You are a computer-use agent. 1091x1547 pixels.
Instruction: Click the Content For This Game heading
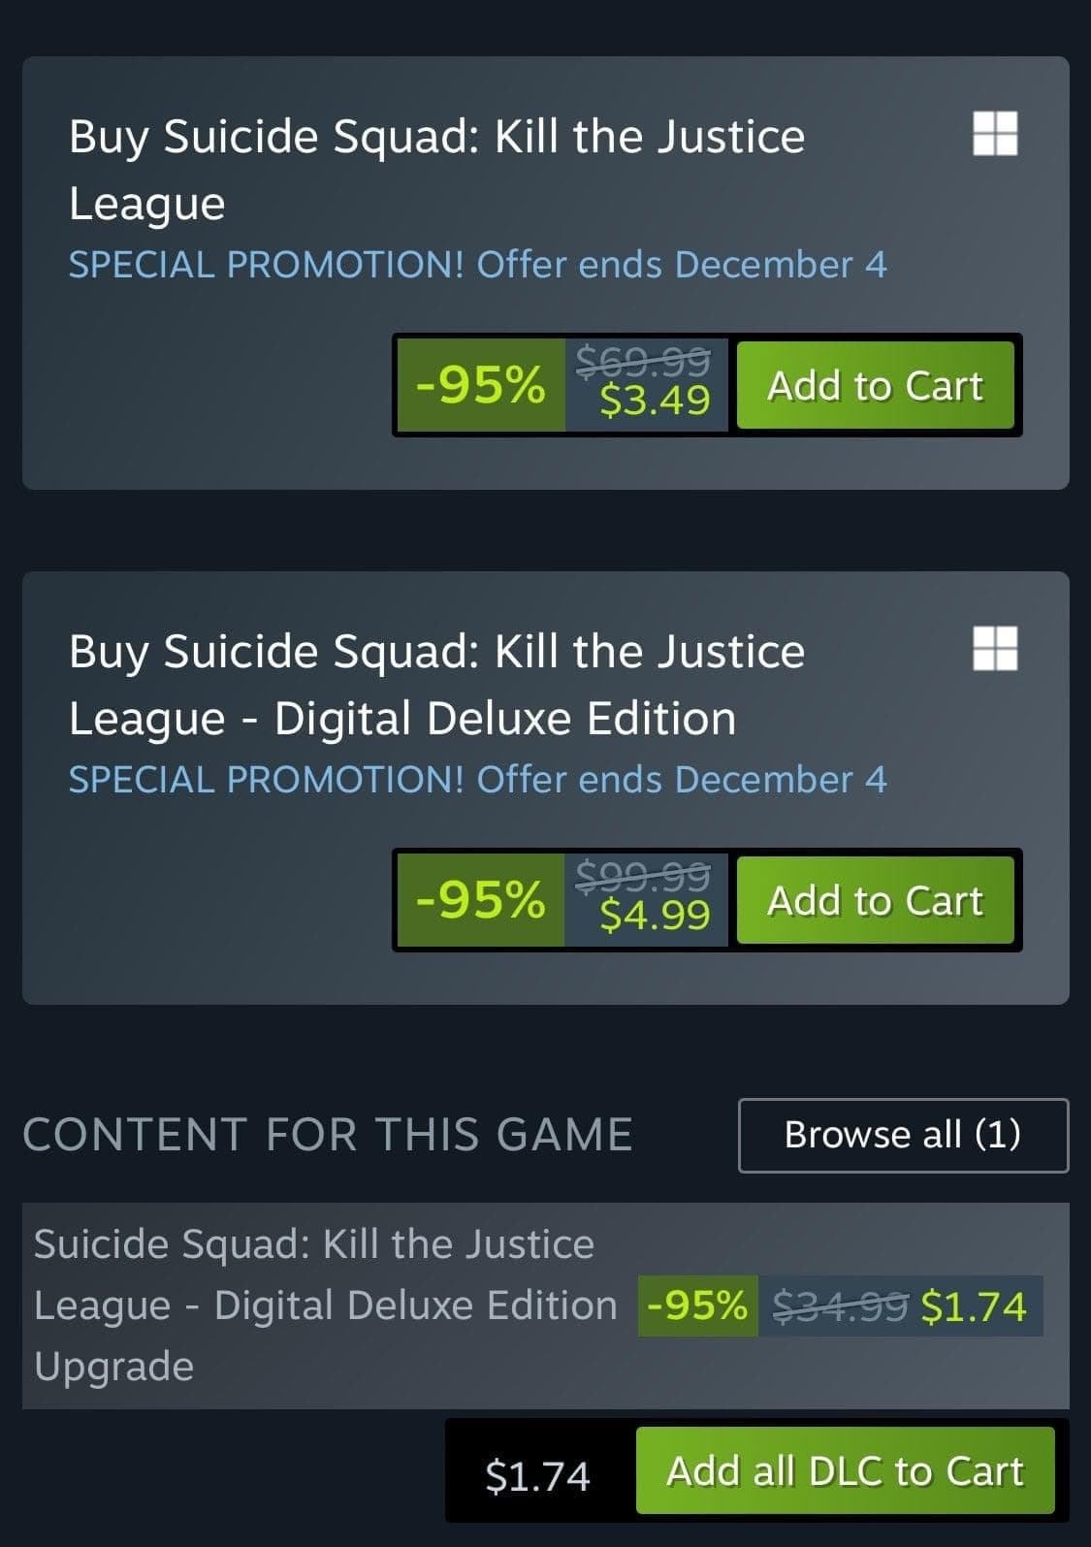coord(328,1135)
